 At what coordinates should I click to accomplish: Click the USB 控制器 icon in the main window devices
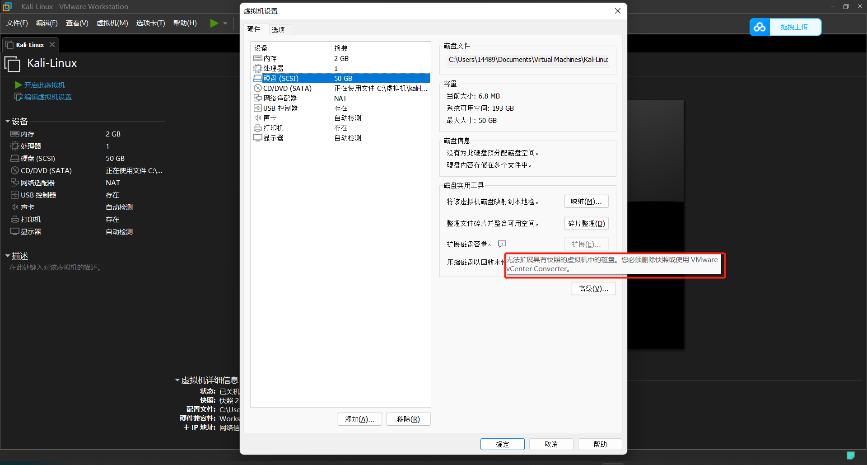click(x=15, y=195)
